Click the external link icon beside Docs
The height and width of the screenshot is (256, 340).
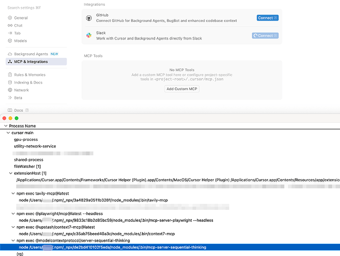tap(27, 110)
